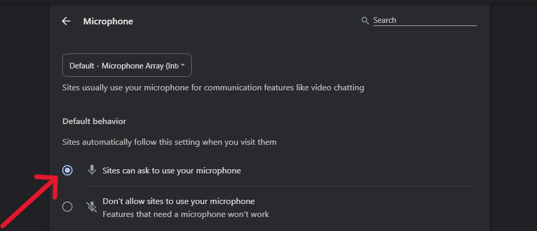Click the small caret on the device selector
The width and height of the screenshot is (537, 231).
(183, 65)
